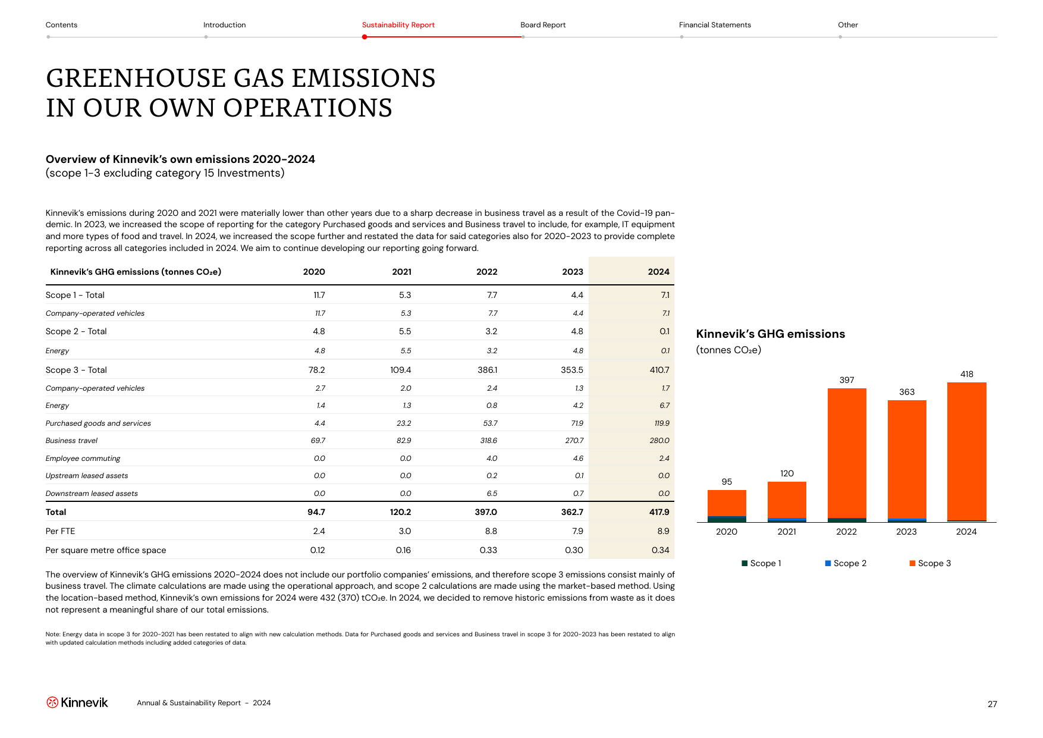1043x738 pixels.
Task: Click the 119.9 purchased goods value
Action: [x=662, y=423]
